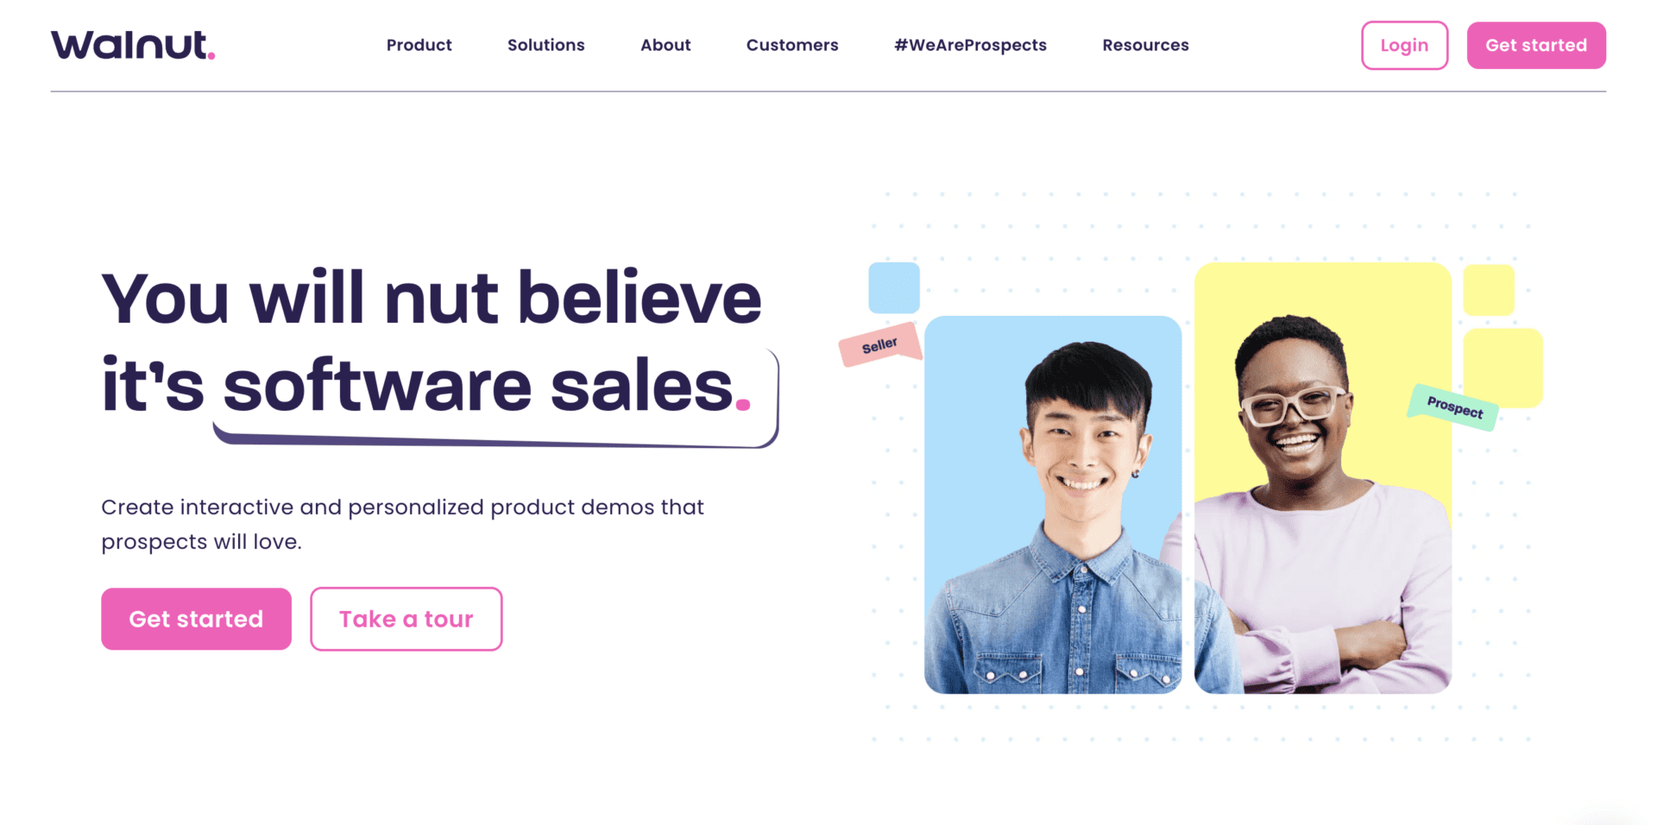1657x825 pixels.
Task: Select the pink Seller tag
Action: click(x=879, y=345)
